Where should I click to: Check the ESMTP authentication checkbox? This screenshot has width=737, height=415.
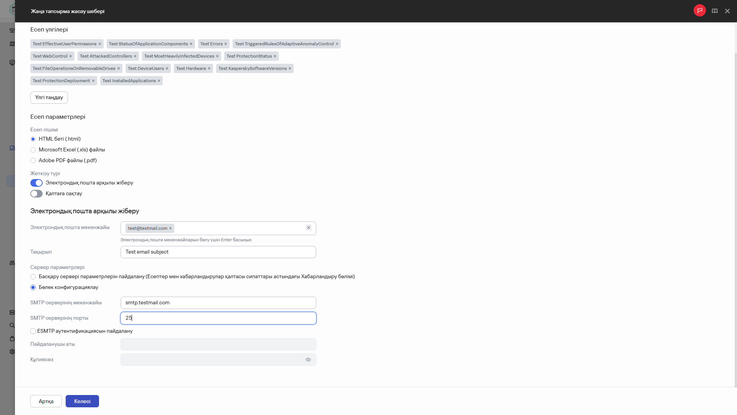click(x=33, y=331)
